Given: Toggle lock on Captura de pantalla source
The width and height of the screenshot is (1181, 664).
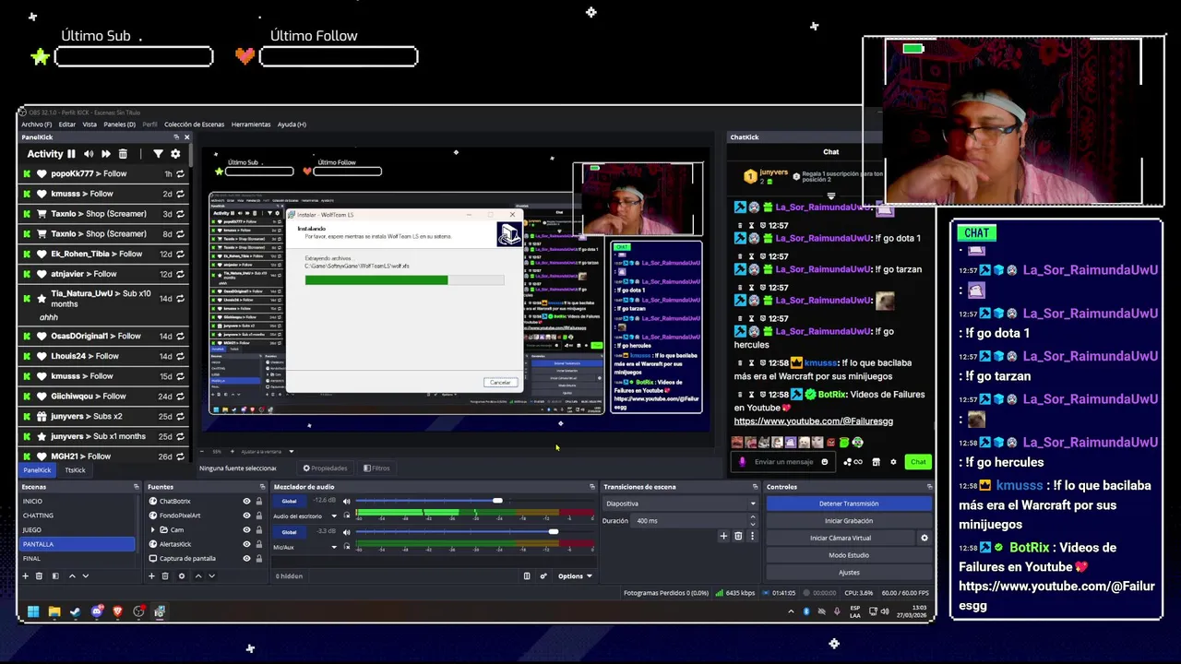Looking at the screenshot, I should pyautogui.click(x=259, y=559).
